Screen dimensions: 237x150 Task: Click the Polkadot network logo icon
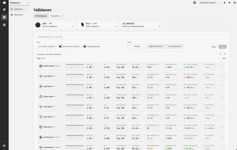[x=194, y=3]
